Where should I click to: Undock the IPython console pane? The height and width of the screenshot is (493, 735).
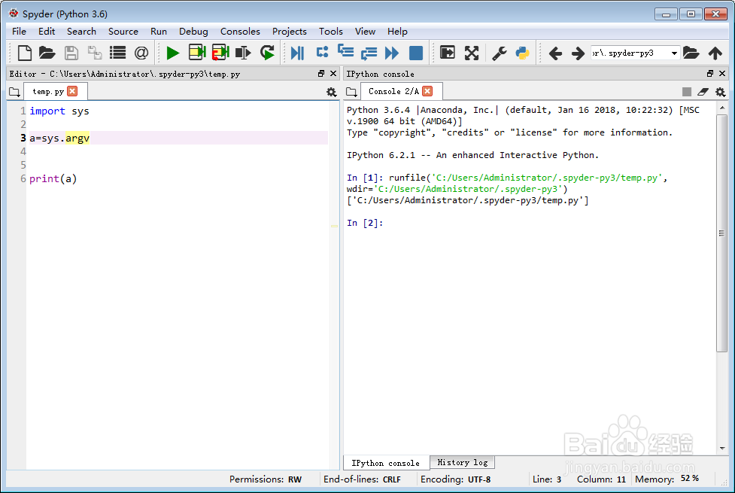(710, 74)
